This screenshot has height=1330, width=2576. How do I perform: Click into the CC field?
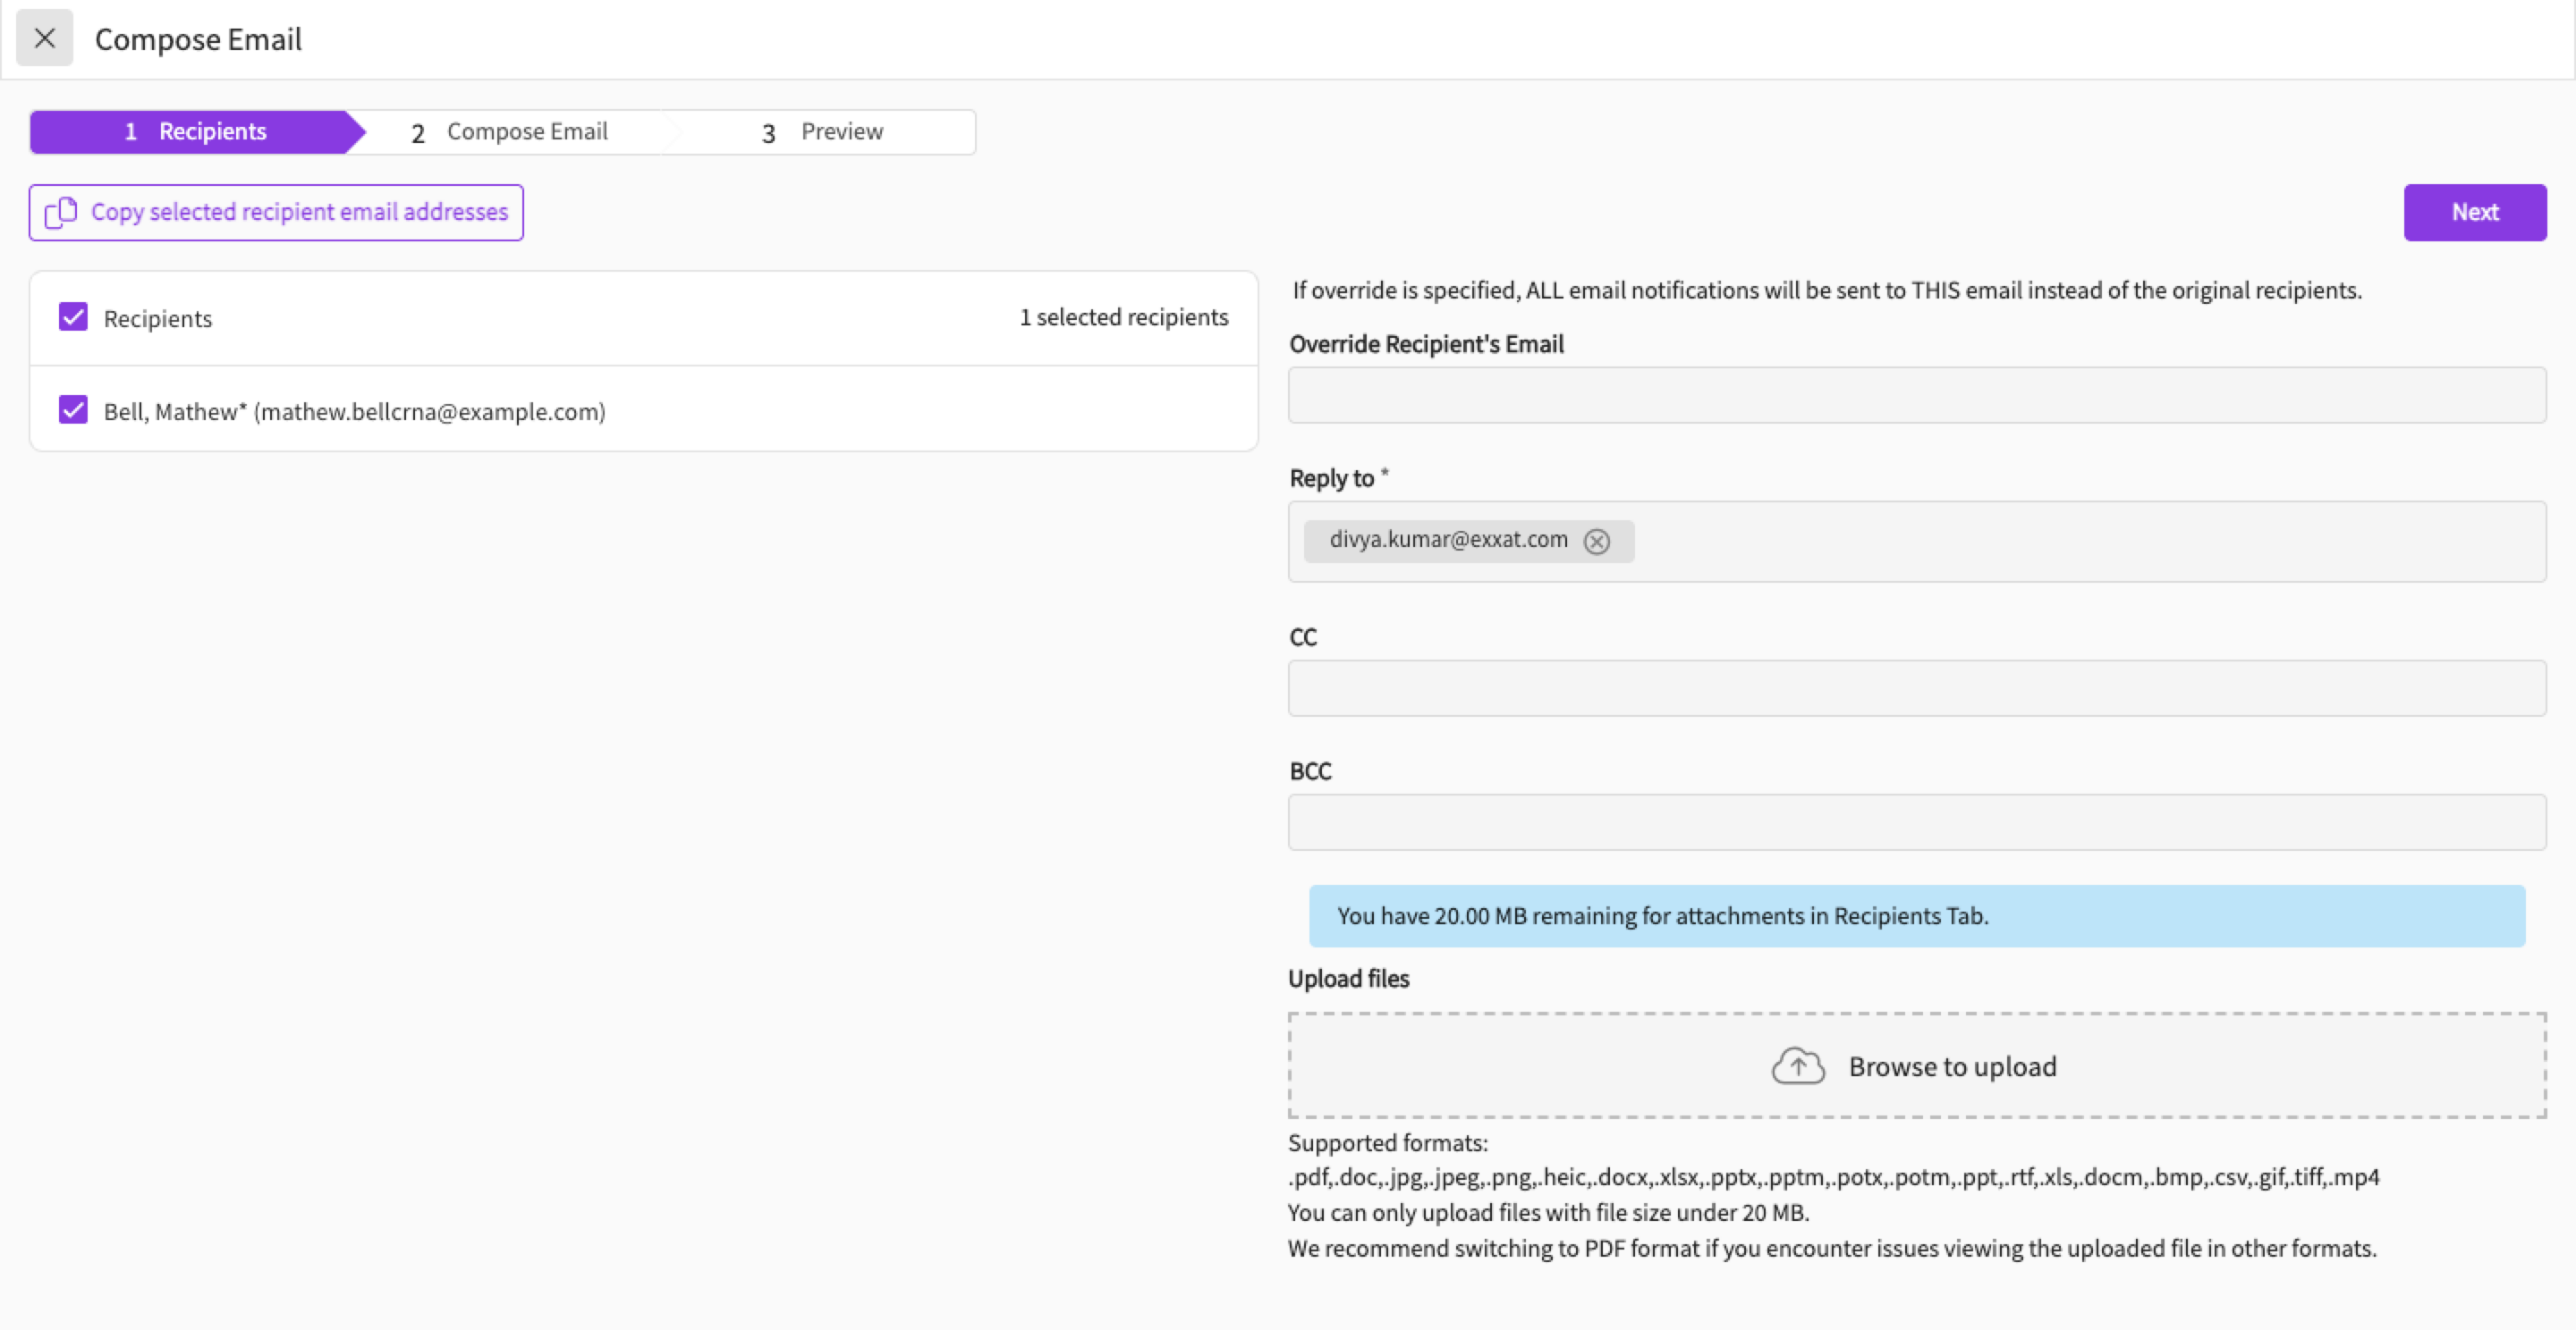pyautogui.click(x=1916, y=687)
